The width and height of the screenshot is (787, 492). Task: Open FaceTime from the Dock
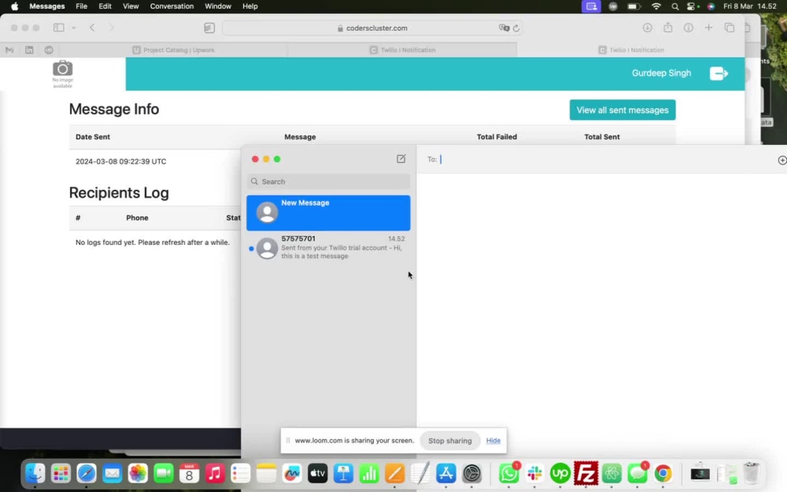tap(163, 473)
